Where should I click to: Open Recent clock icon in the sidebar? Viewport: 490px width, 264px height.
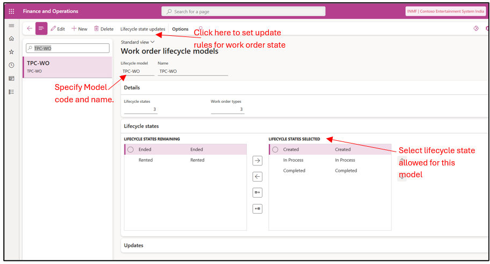[x=12, y=65]
